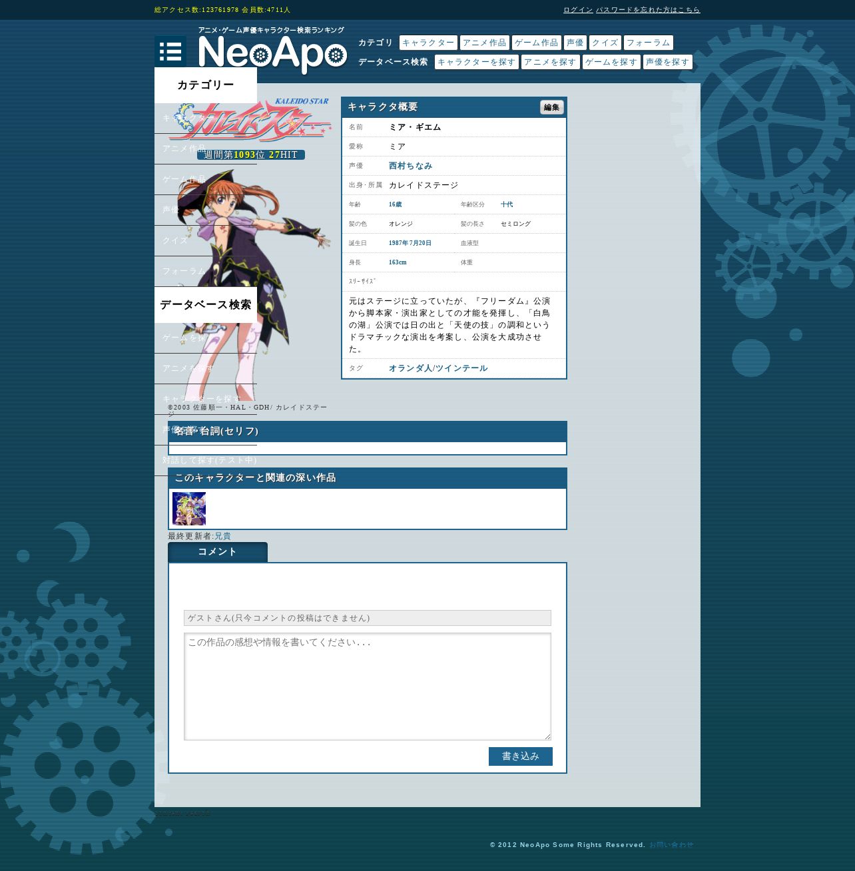Viewport: 855px width, 871px height.
Task: Select 声優 in the top category bar
Action: point(575,43)
